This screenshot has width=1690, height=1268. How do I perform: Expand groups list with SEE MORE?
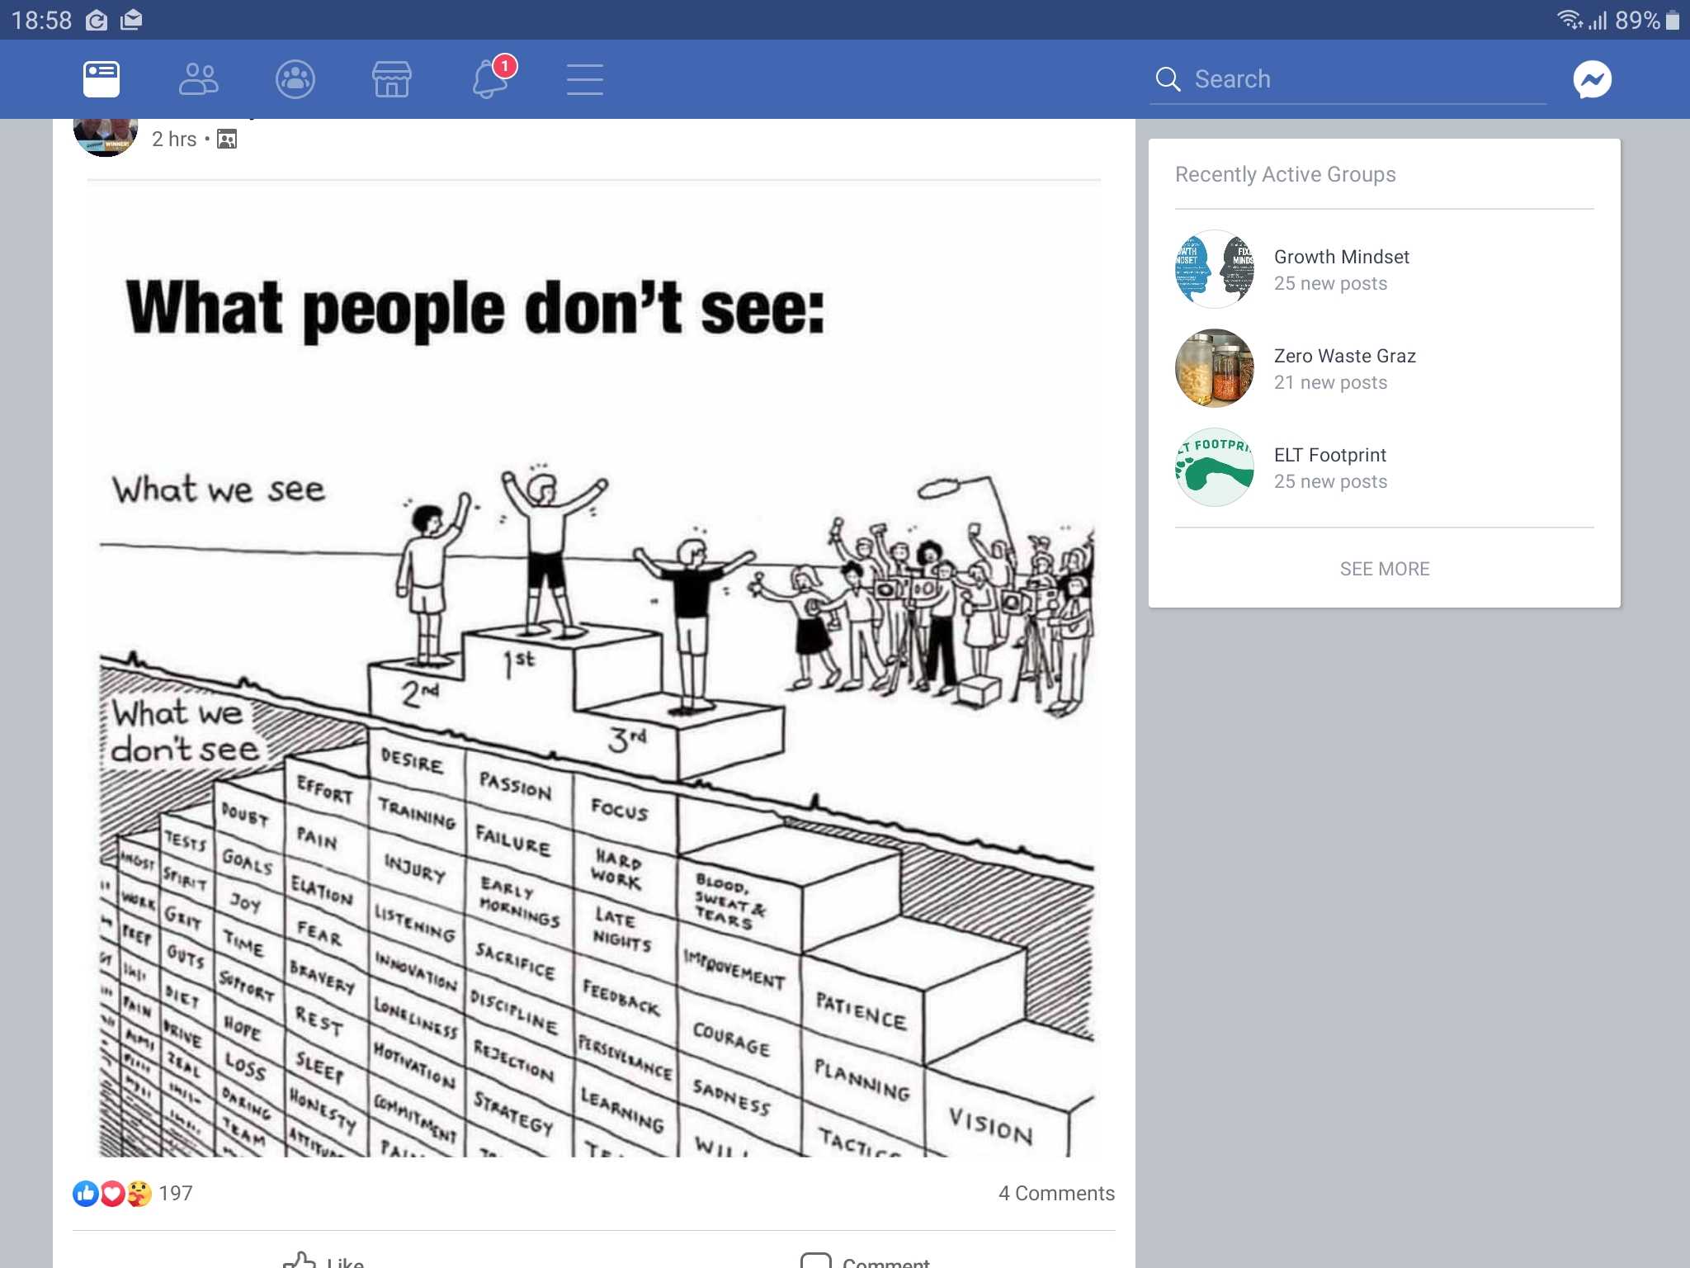[1385, 569]
